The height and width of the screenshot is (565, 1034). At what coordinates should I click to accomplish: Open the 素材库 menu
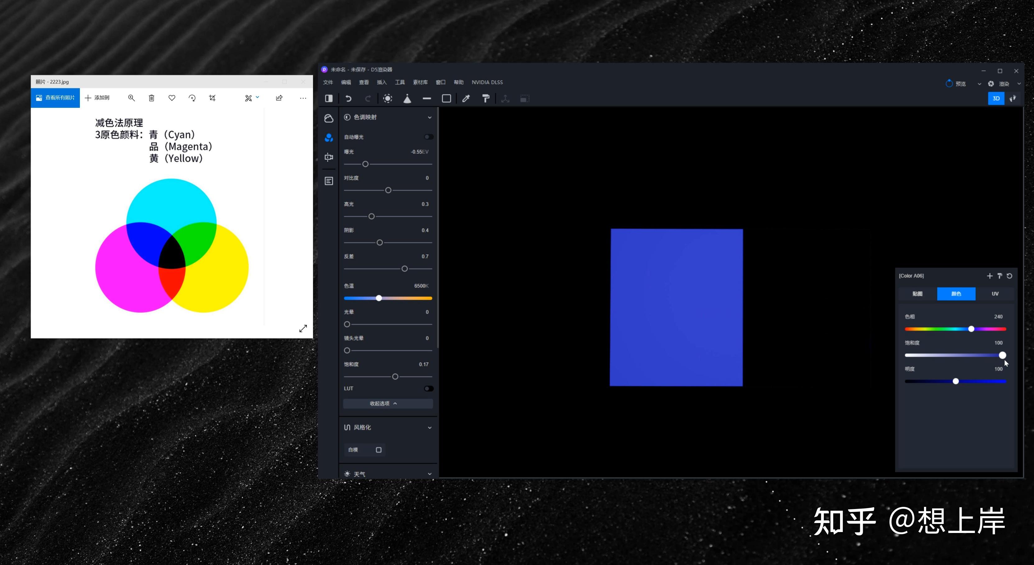point(420,82)
